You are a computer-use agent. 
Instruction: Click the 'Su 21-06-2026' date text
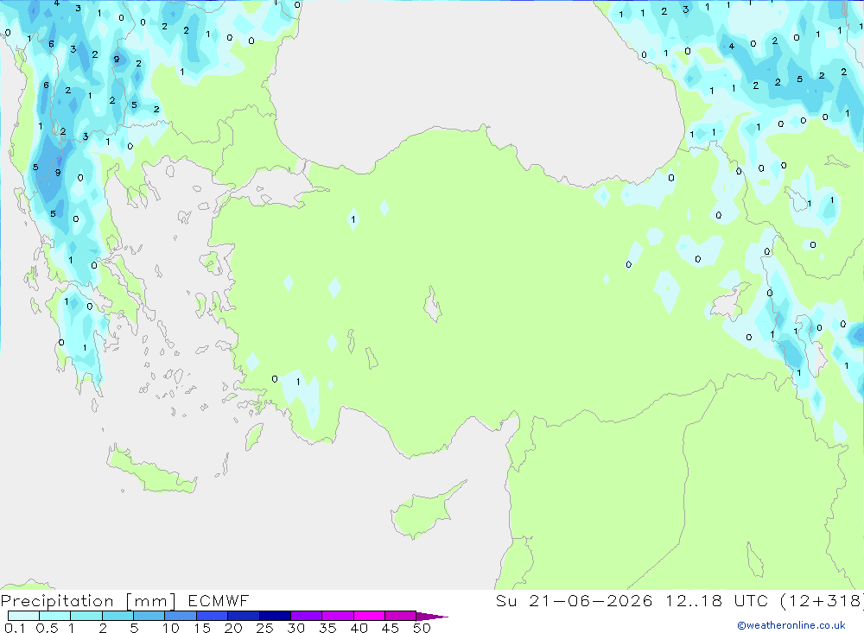coord(575,600)
